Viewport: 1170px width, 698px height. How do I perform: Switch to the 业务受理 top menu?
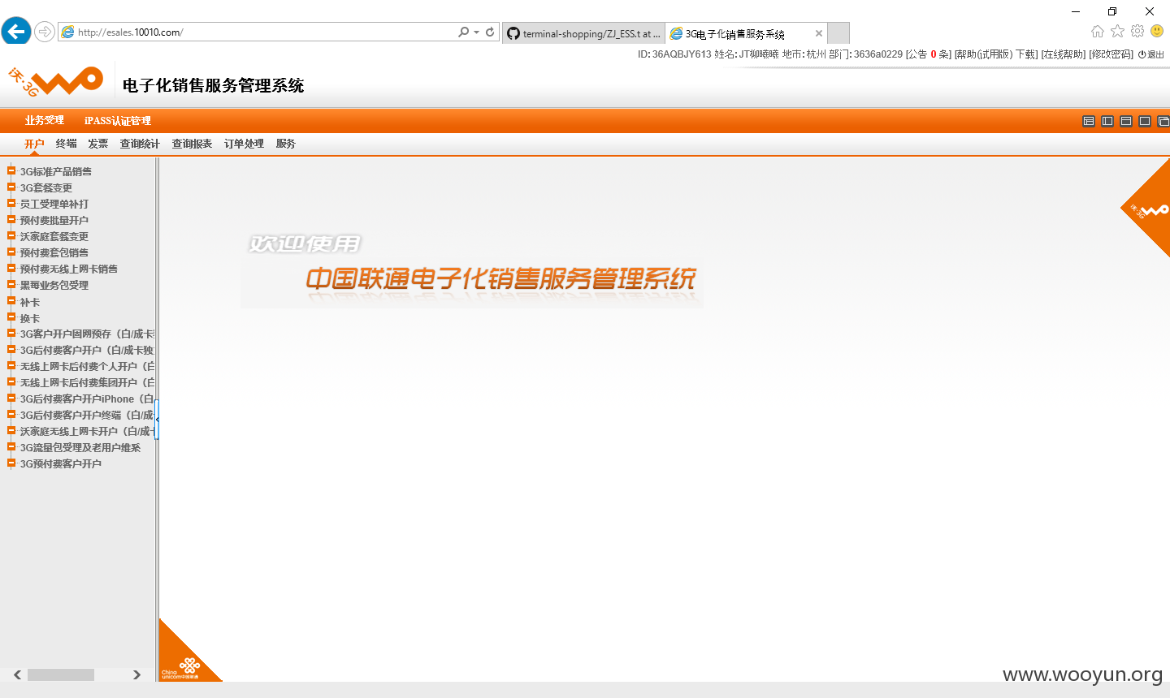(44, 120)
